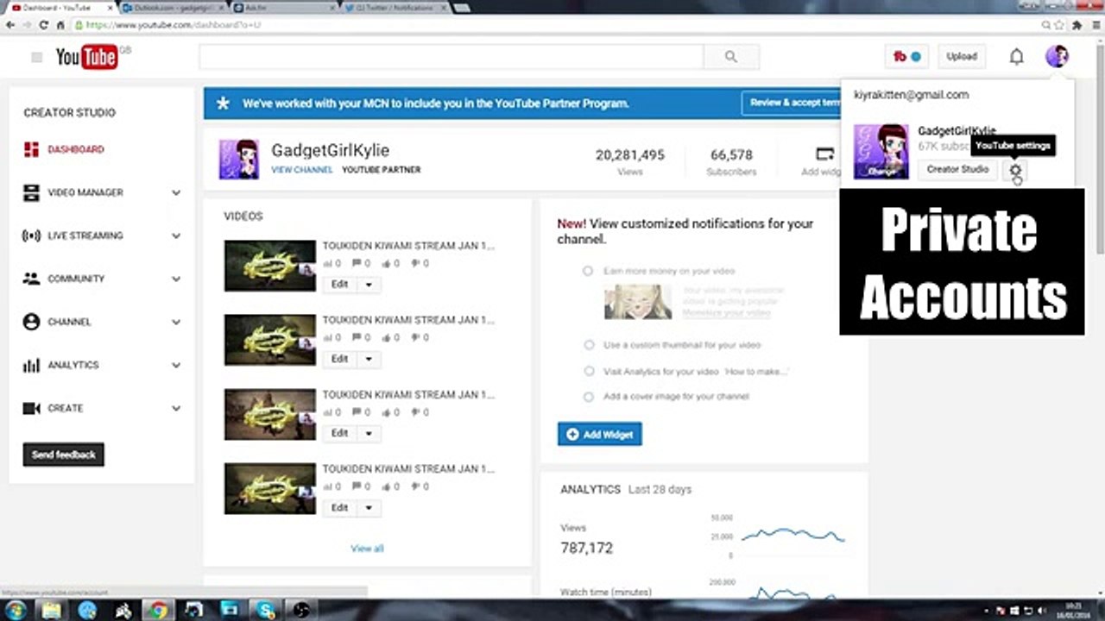Click the browser home icon

point(60,25)
